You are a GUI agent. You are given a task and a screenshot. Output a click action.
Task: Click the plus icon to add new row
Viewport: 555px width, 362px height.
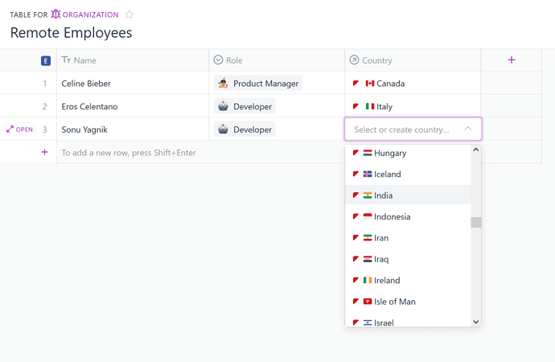pyautogui.click(x=44, y=152)
